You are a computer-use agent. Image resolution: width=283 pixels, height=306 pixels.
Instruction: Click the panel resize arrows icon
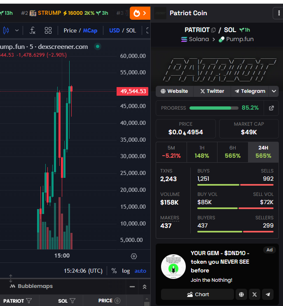(11, 278)
